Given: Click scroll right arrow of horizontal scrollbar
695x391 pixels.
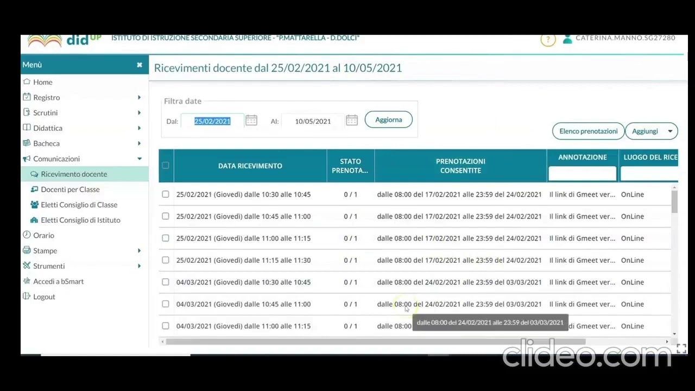Looking at the screenshot, I should [x=667, y=342].
